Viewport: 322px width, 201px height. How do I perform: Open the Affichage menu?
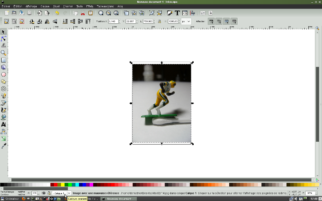pyautogui.click(x=31, y=6)
